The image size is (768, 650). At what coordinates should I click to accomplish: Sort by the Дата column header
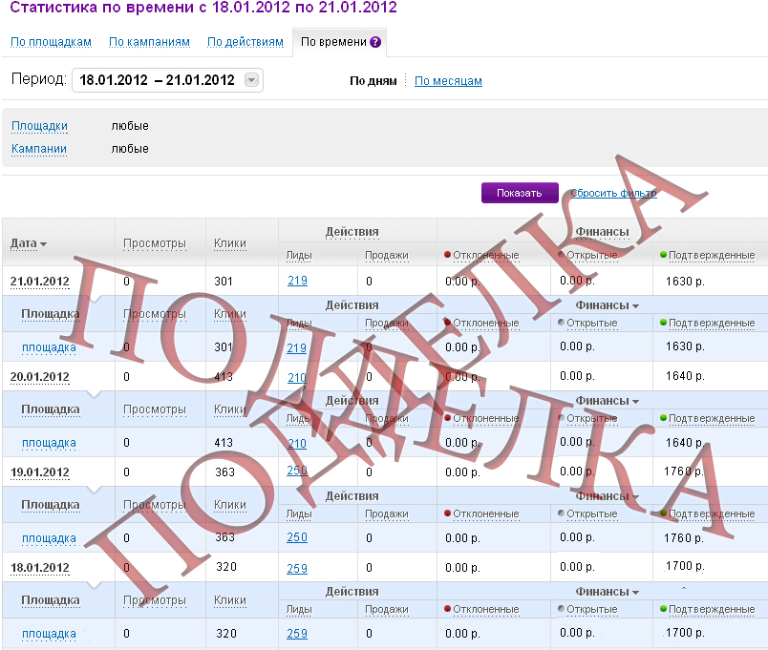(28, 243)
